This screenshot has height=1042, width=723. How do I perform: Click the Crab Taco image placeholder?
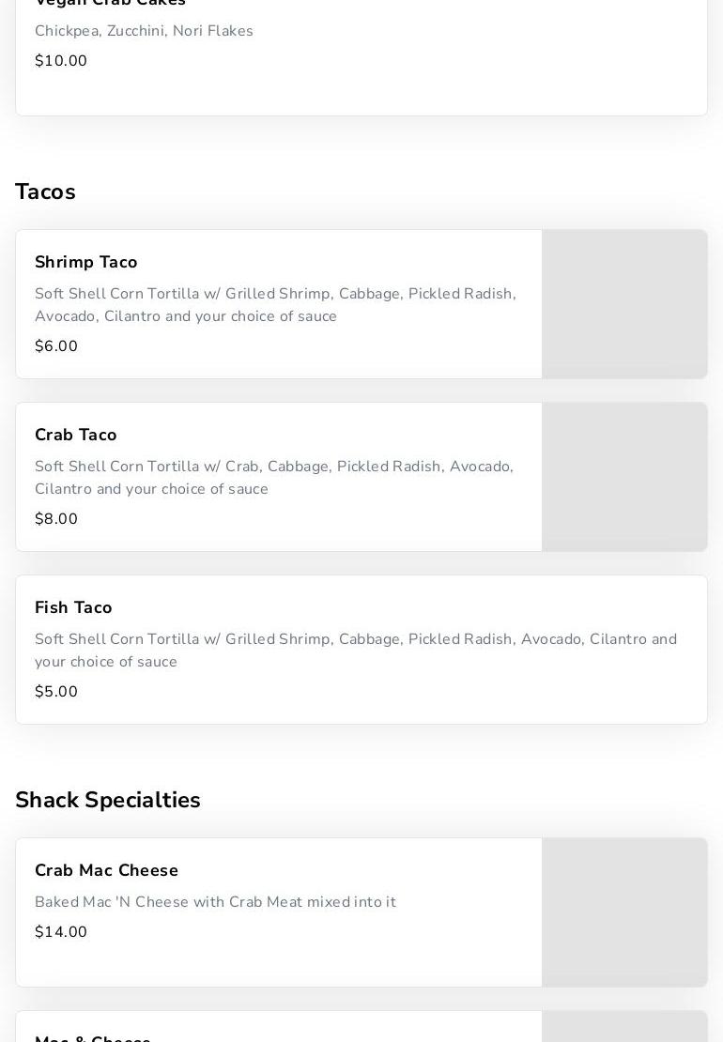[x=624, y=477]
